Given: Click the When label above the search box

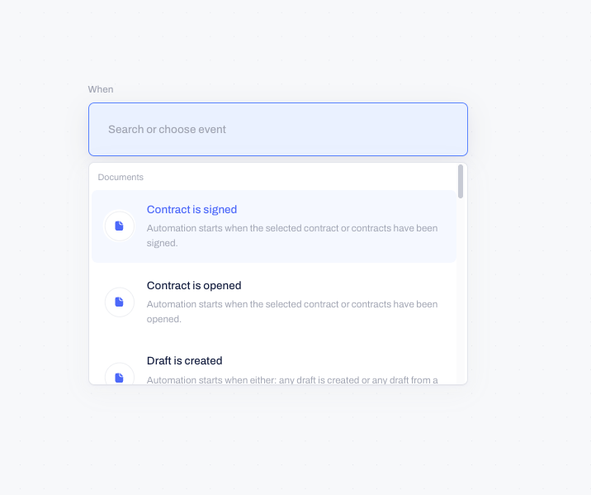Looking at the screenshot, I should pos(101,89).
